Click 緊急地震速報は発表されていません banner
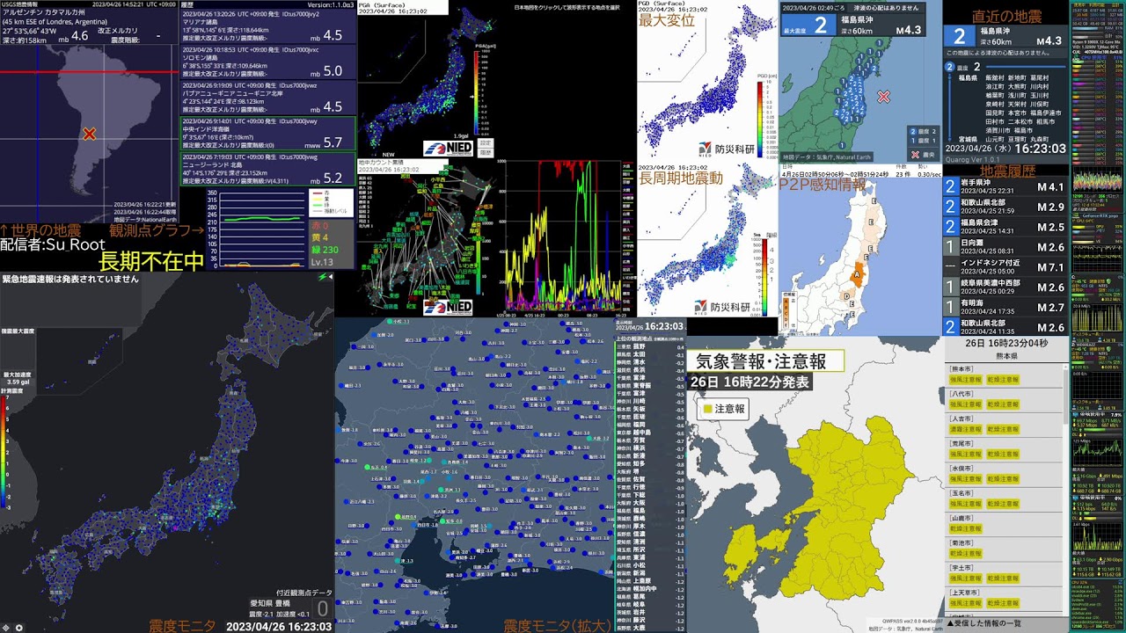The width and height of the screenshot is (1126, 633). (70, 280)
